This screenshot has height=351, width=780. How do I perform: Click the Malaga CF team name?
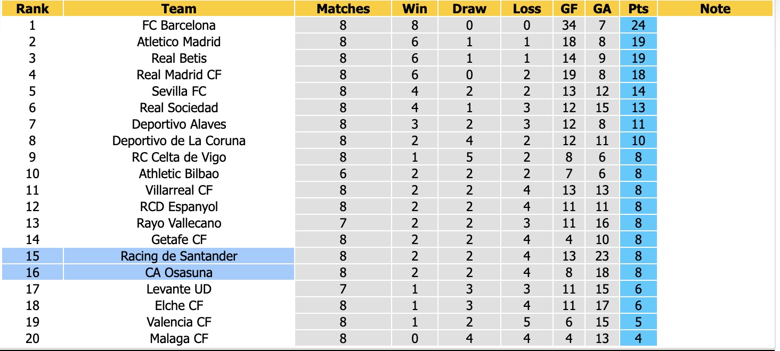[179, 338]
